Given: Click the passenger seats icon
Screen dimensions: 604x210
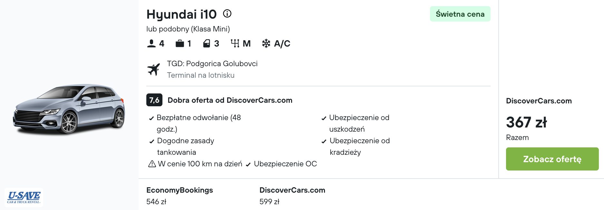Looking at the screenshot, I should coord(151,43).
